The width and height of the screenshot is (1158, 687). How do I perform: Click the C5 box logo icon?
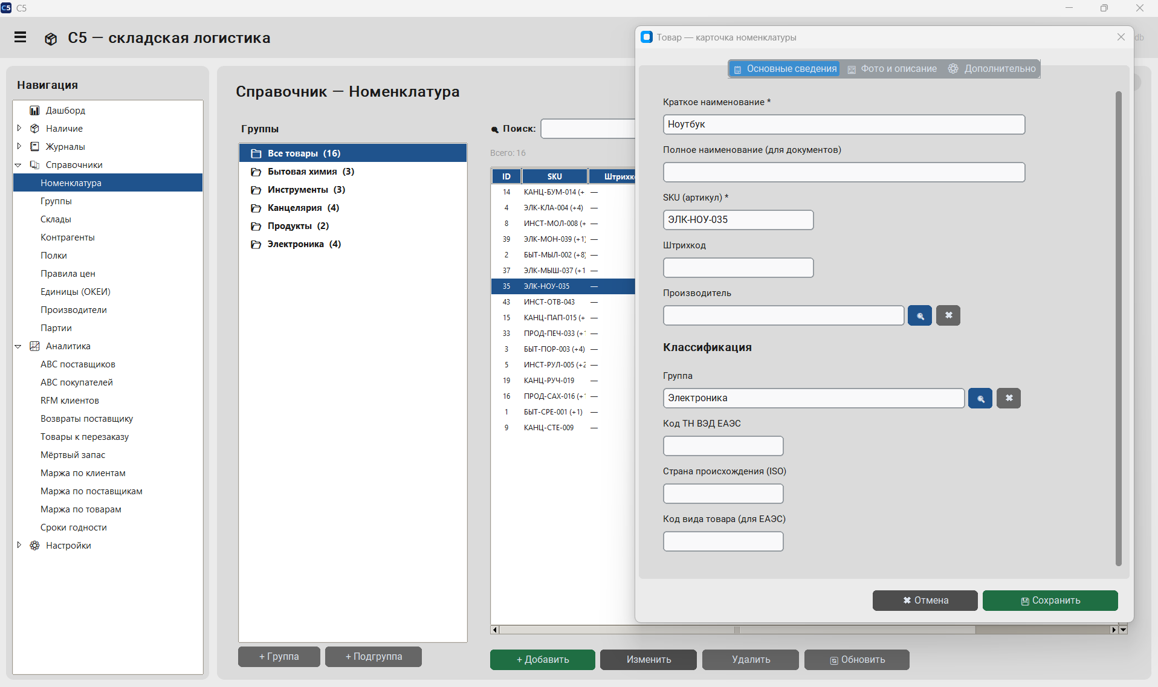[51, 39]
